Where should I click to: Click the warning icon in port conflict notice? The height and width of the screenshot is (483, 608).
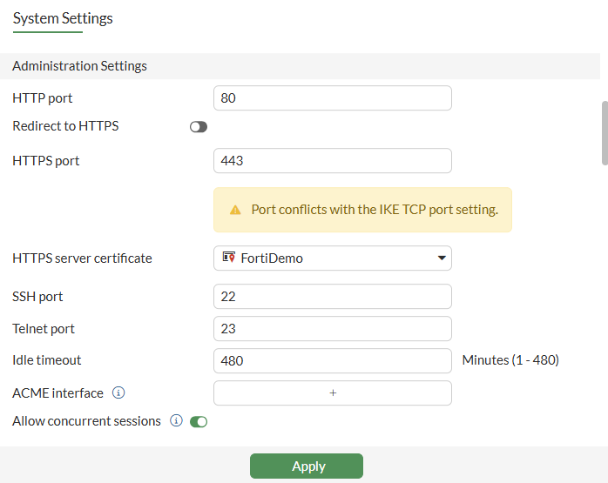pos(235,210)
